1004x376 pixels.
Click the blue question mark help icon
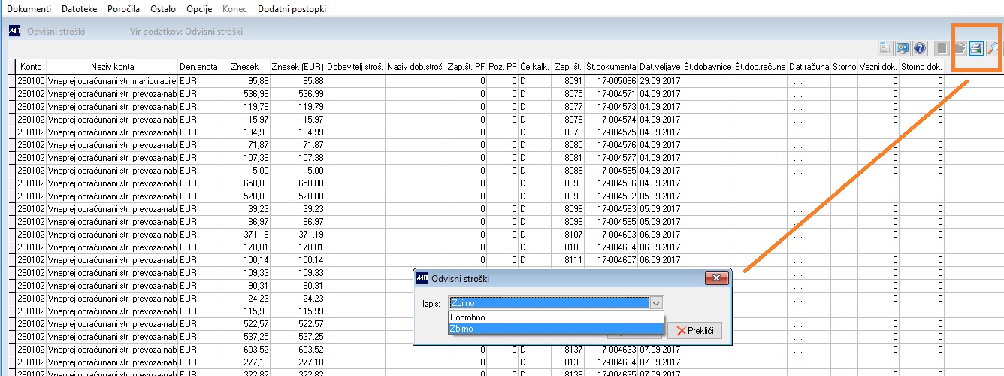919,49
